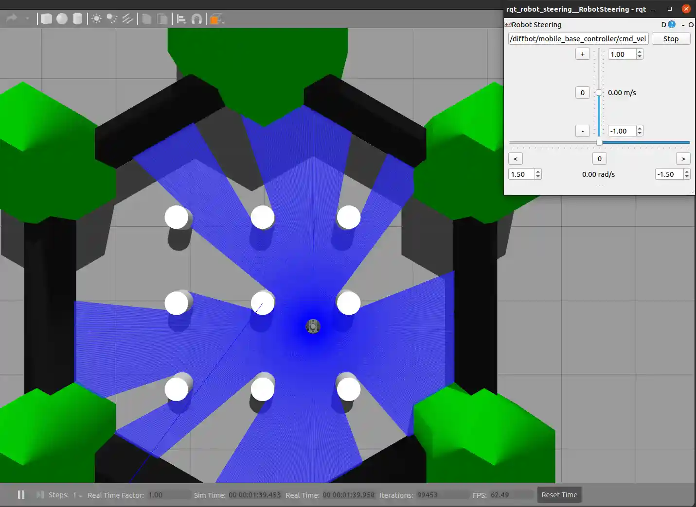Select the cmd_vel topic input field
The width and height of the screenshot is (696, 507).
click(x=578, y=38)
